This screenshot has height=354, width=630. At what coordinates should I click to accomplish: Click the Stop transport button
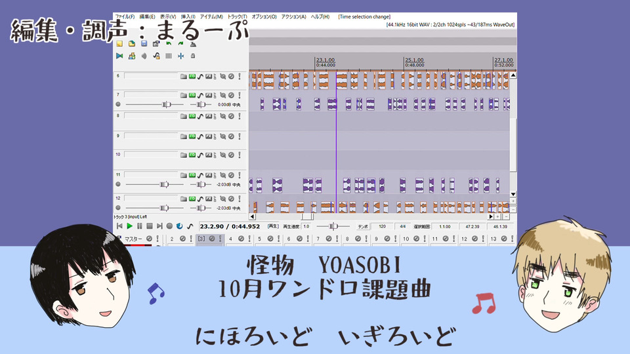tap(150, 226)
